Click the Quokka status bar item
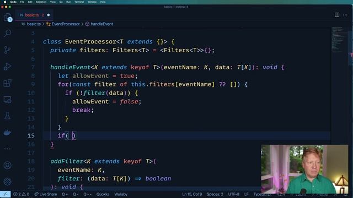 tap(103, 194)
